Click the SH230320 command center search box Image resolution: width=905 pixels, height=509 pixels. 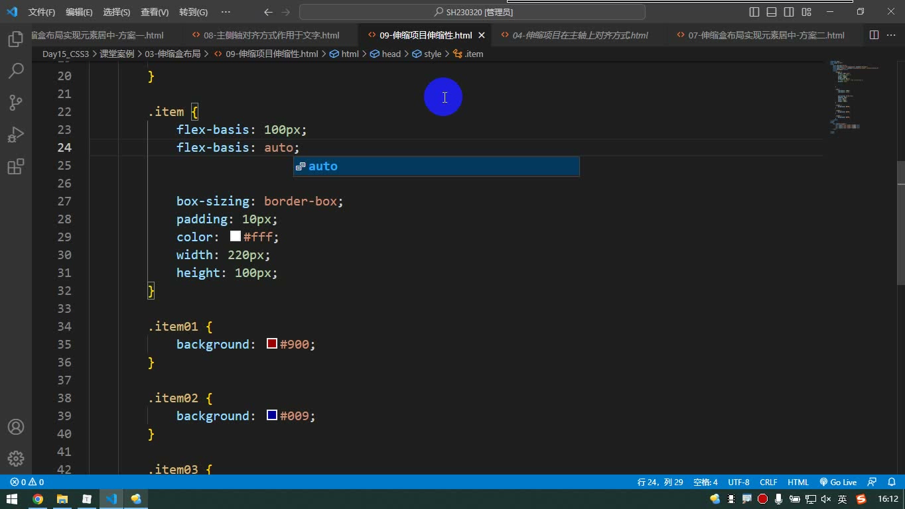tap(472, 12)
